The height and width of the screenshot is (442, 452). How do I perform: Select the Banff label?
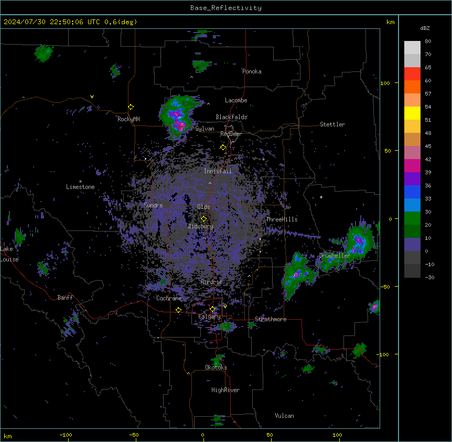click(x=65, y=298)
